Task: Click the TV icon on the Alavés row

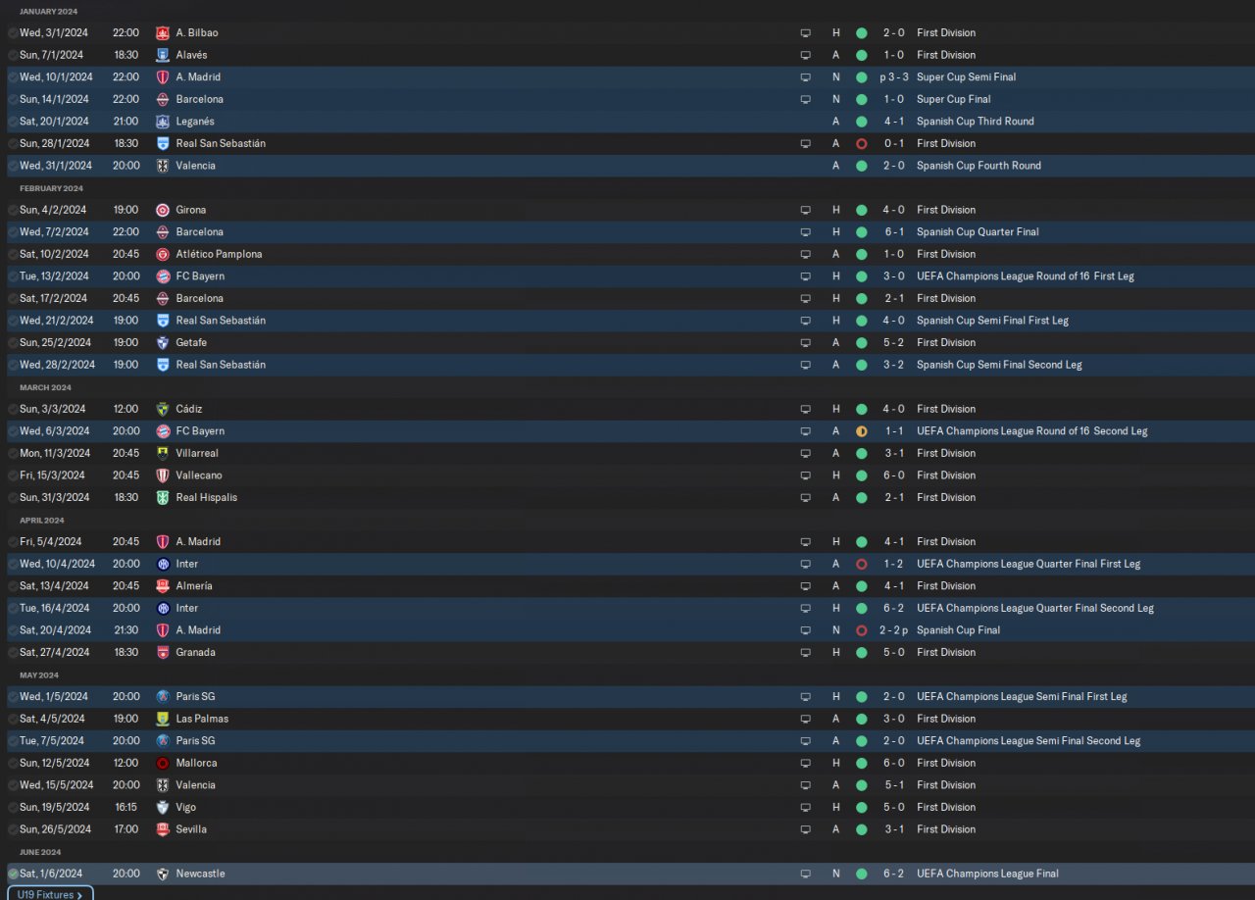Action: pyautogui.click(x=806, y=55)
